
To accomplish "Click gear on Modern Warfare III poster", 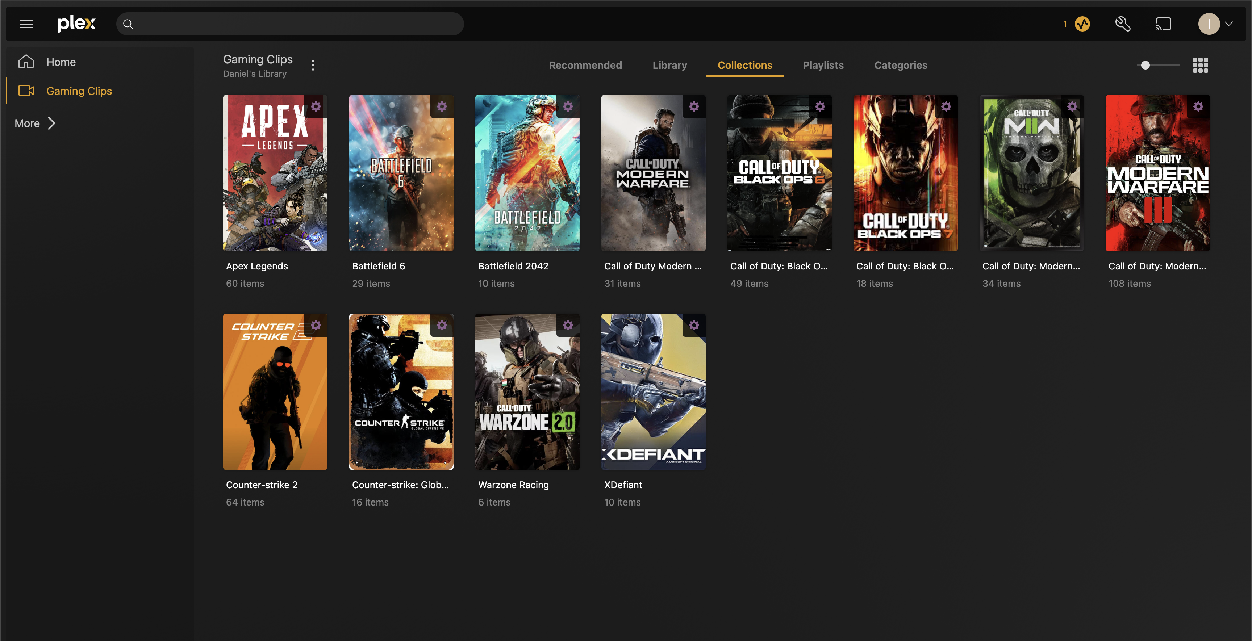I will [1198, 106].
